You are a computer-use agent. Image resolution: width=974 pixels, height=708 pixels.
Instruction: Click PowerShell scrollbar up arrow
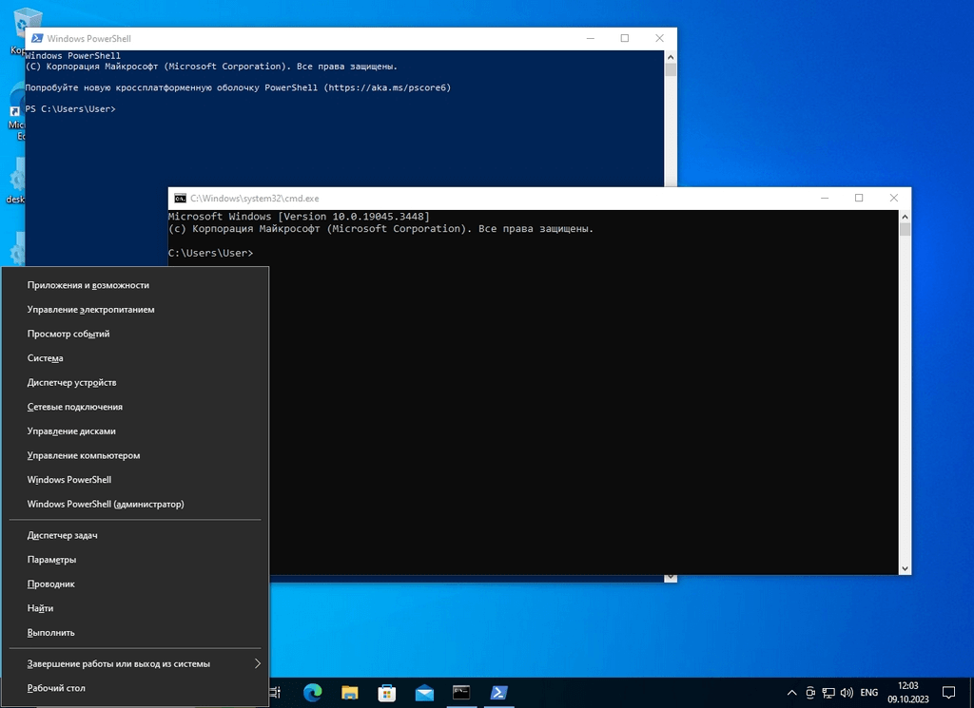671,57
